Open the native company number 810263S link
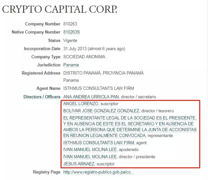The width and height of the screenshot is (208, 180). coord(72,32)
